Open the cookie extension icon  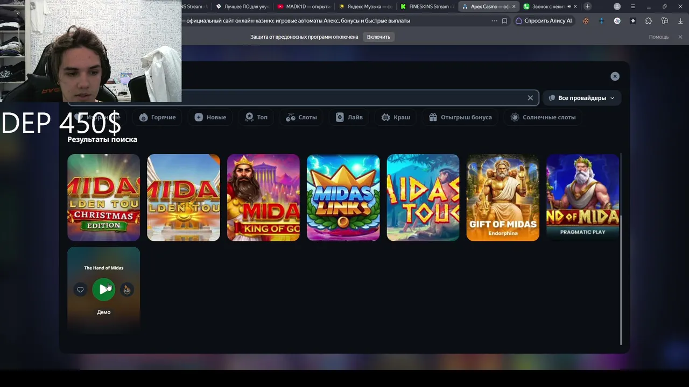pos(586,21)
